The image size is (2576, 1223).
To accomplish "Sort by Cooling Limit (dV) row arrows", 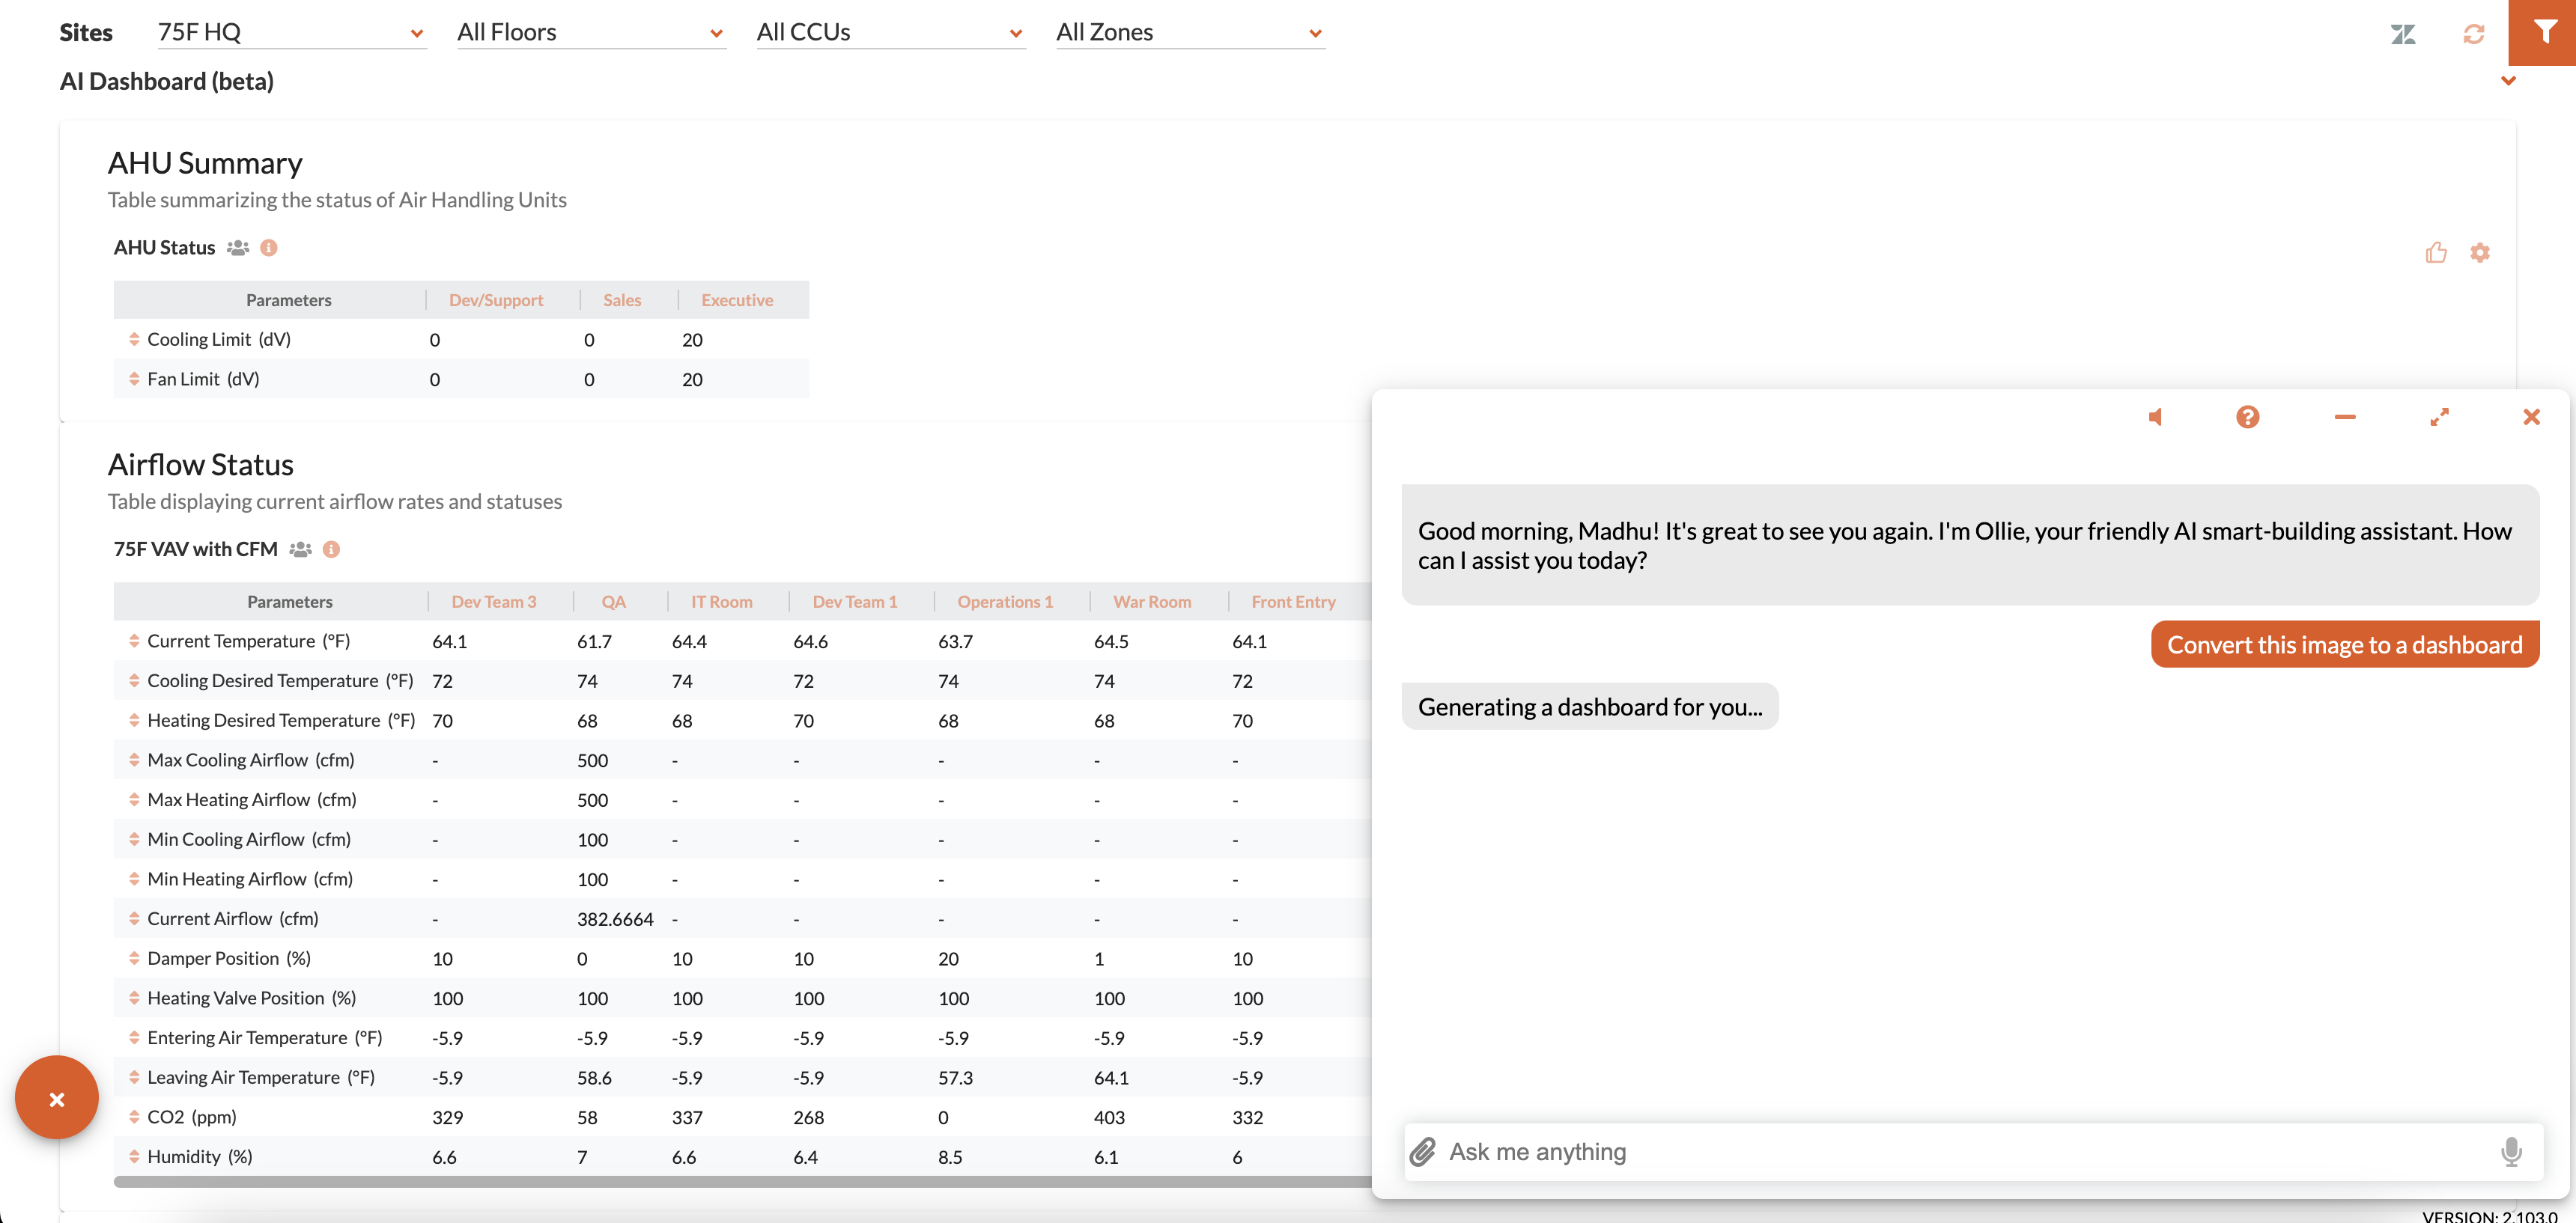I will click(x=134, y=340).
